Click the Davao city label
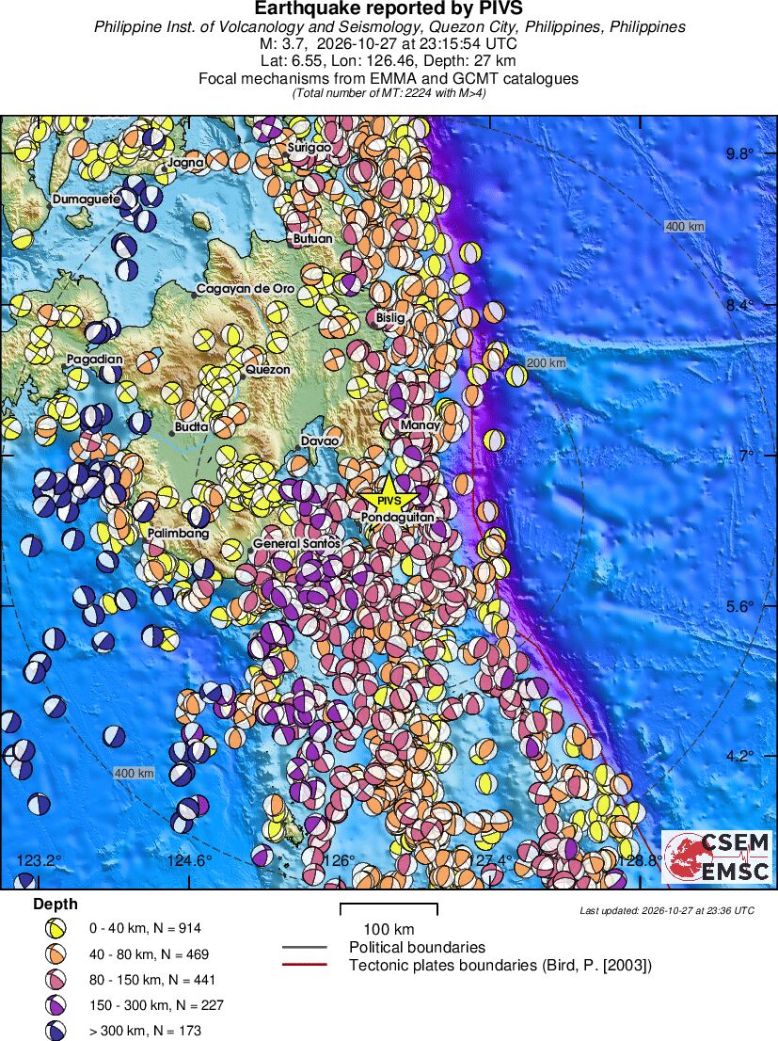The width and height of the screenshot is (778, 1041). coord(320,440)
